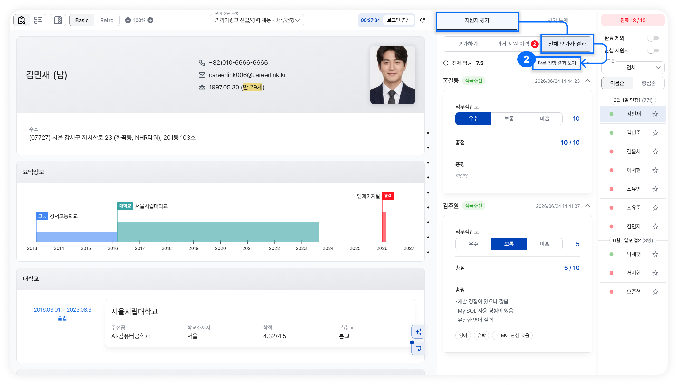Image resolution: width=678 pixels, height=385 pixels.
Task: Click the LLM에 관심 있음 tag
Action: (x=512, y=335)
